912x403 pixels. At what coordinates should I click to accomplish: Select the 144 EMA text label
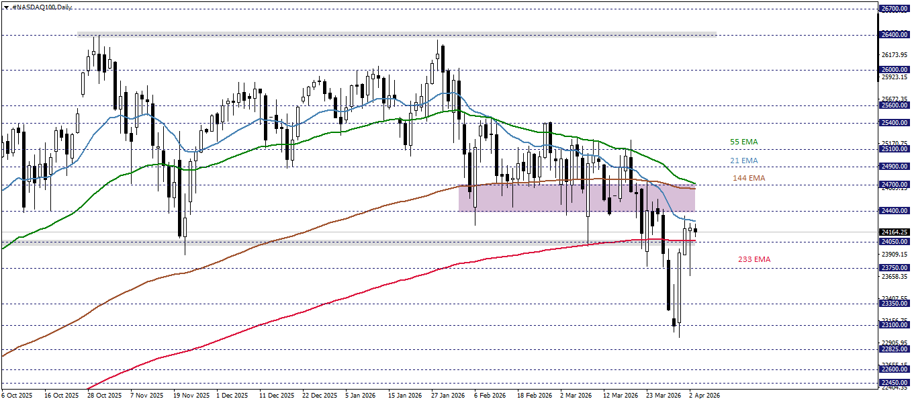[748, 178]
